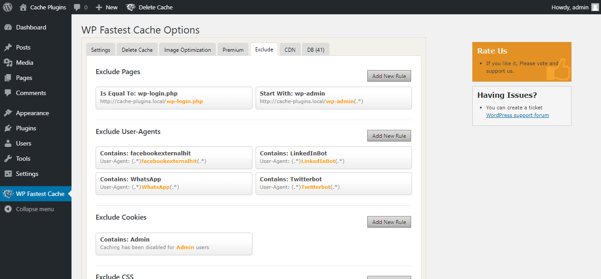The width and height of the screenshot is (601, 279).
Task: Click the Dashboard gauge icon
Action: point(8,27)
